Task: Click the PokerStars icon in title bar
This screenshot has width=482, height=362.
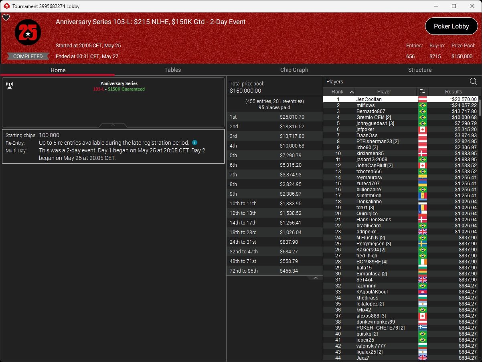Action: pos(6,6)
